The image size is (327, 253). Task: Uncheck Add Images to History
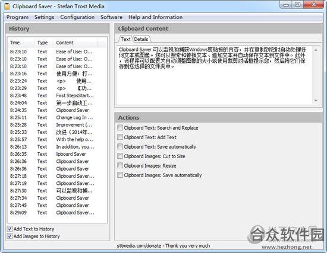[x=10, y=236]
